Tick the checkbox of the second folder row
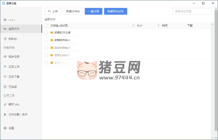The width and height of the screenshot is (218, 140). click(x=46, y=40)
